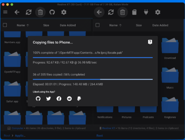Click the overall files copied progress bar
The height and width of the screenshot is (140, 185).
(x=93, y=79)
